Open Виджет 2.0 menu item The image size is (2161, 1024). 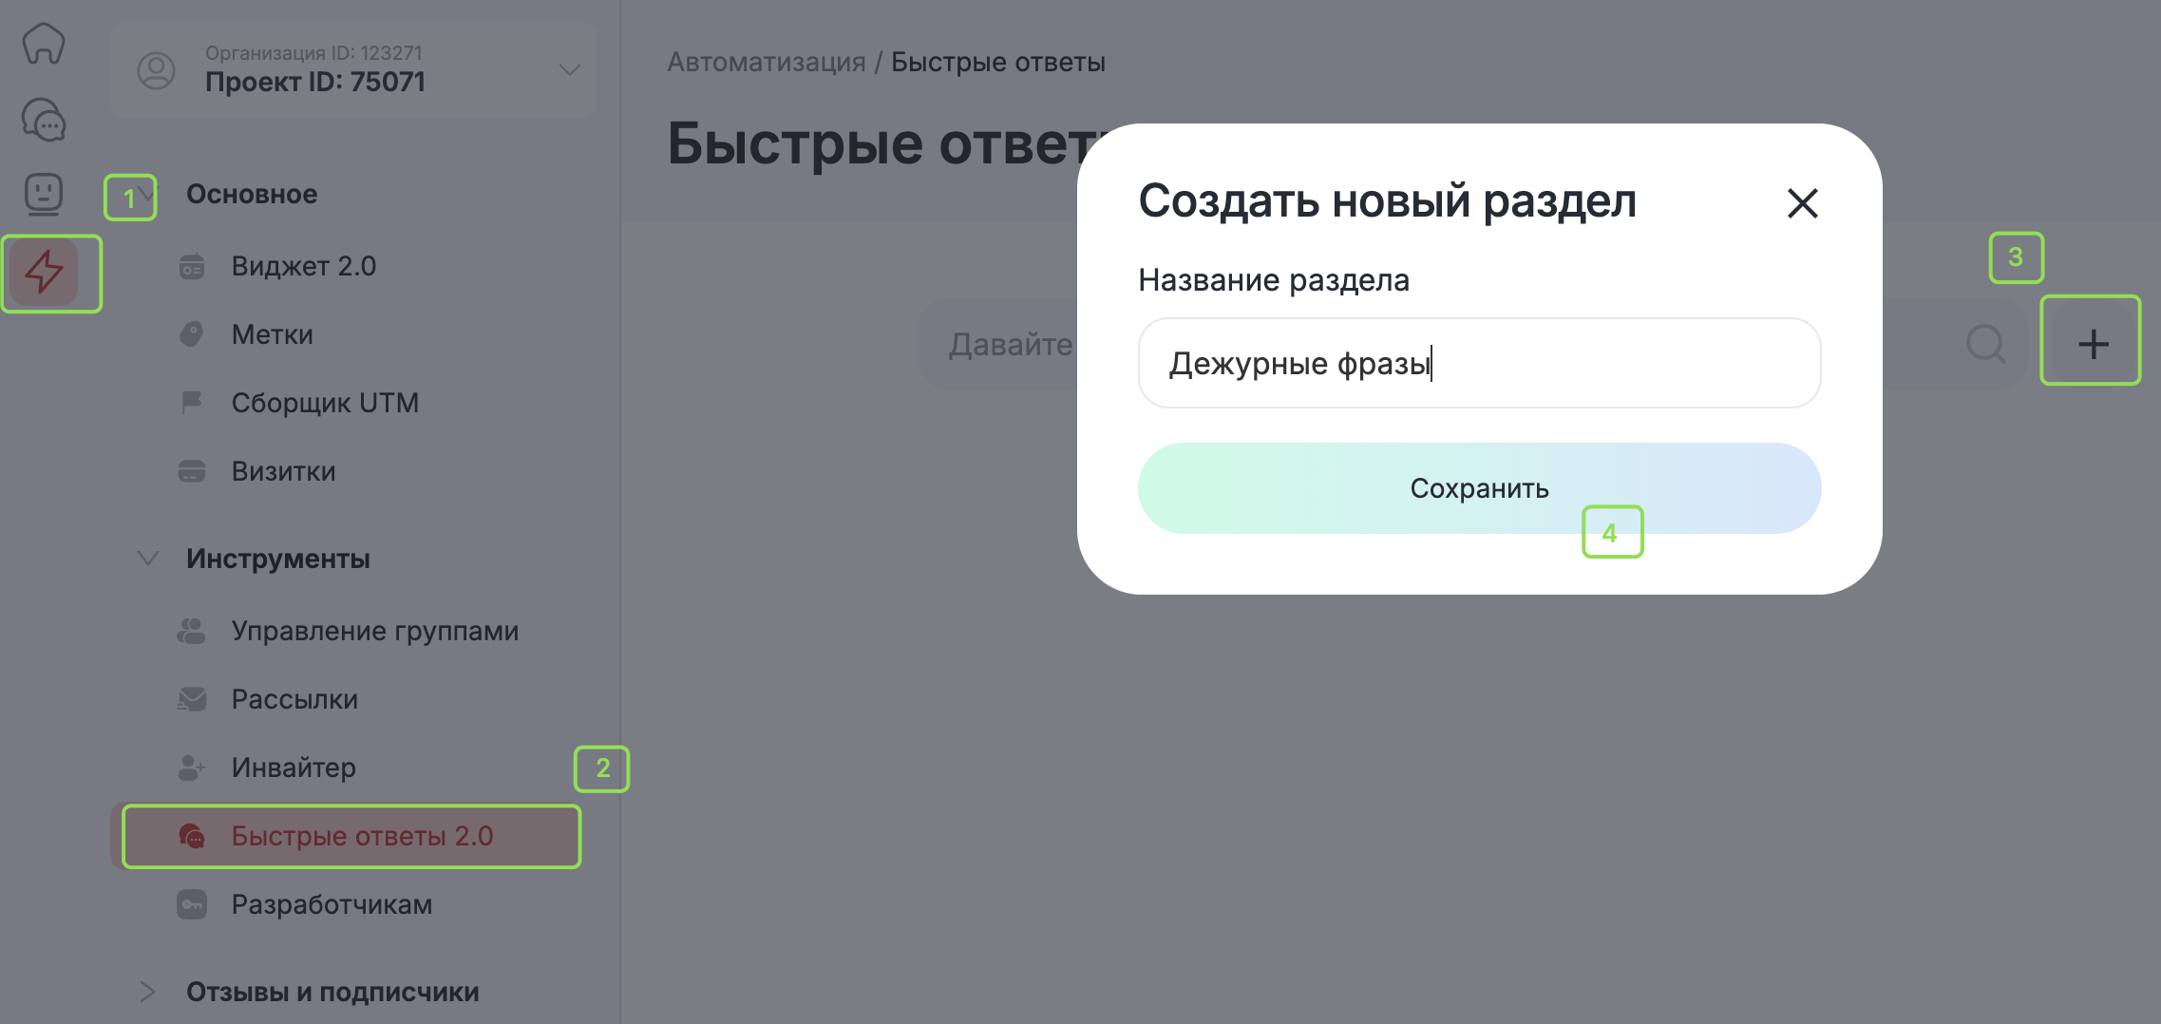(x=303, y=266)
